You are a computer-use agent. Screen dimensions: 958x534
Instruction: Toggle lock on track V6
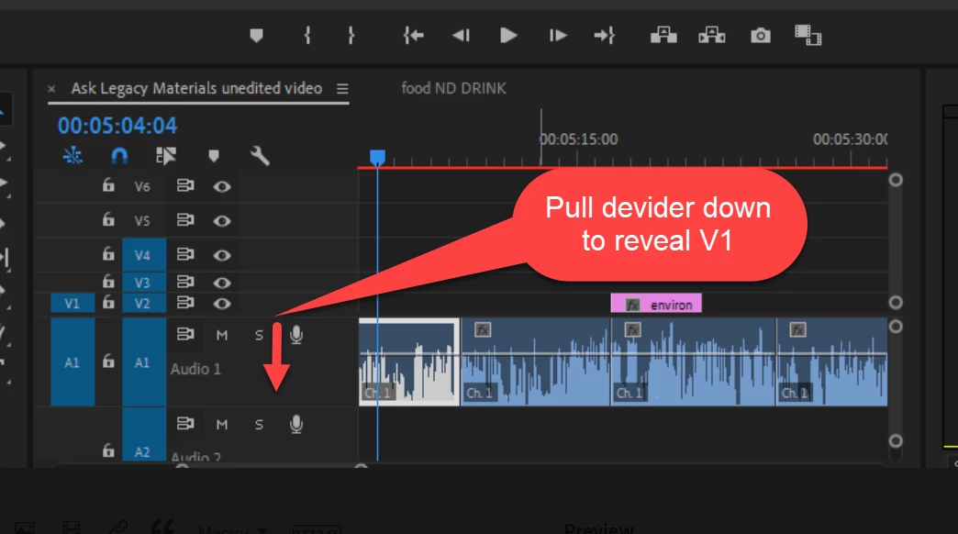coord(108,185)
